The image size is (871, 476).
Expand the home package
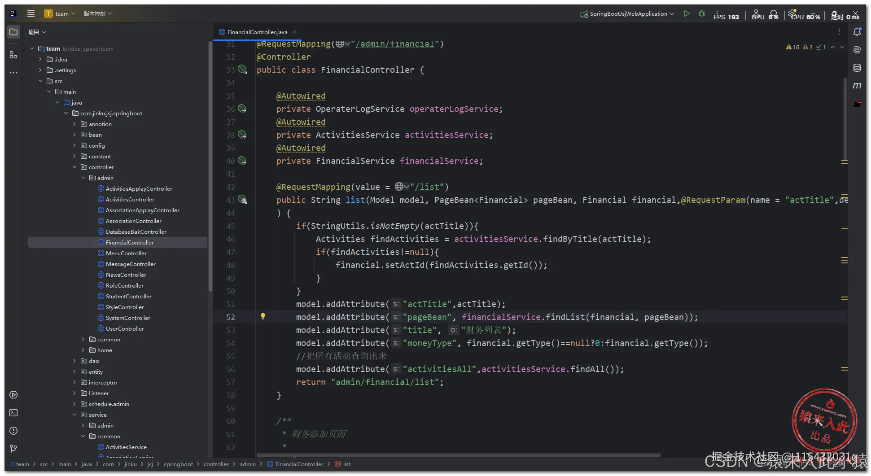pos(83,350)
